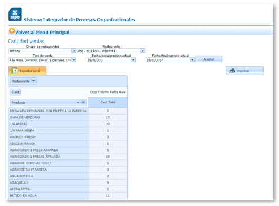Click the orange back arrow icon
The width and height of the screenshot is (279, 206).
point(12,31)
